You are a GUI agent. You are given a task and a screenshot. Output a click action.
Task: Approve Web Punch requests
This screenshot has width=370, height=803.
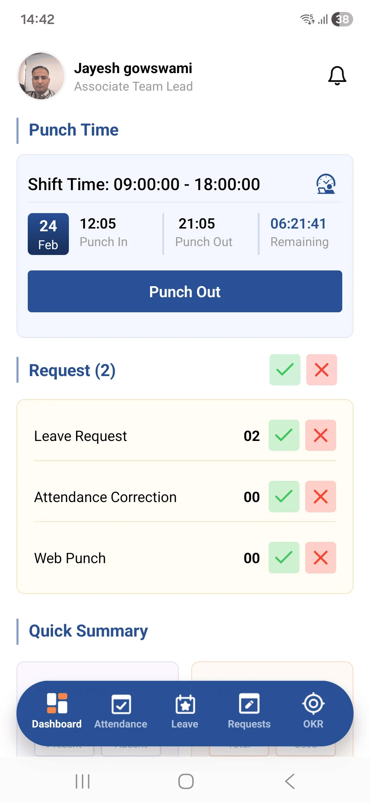tap(284, 557)
